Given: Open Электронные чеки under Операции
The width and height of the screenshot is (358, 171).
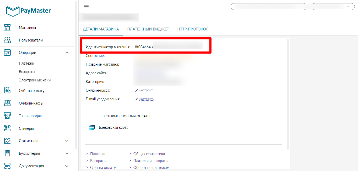Looking at the screenshot, I should click(x=35, y=80).
